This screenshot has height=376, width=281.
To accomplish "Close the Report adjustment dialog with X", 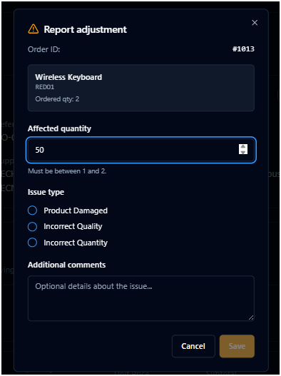I will (255, 23).
